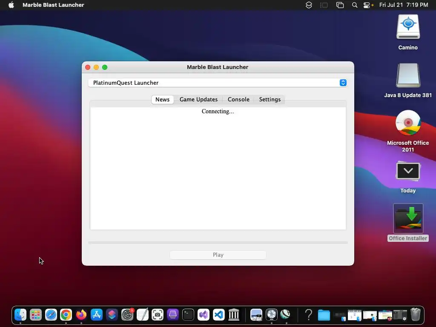Click the stacked-layers menu bar icon
Screen dimensions: 436x327
coord(309,5)
